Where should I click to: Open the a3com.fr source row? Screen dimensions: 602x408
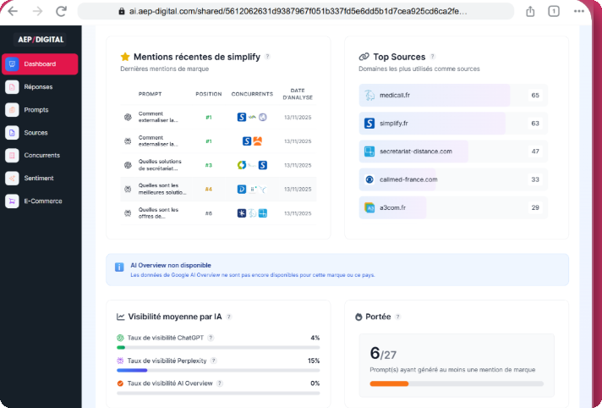tap(453, 207)
